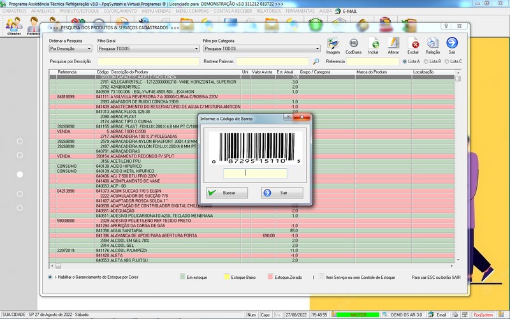Screen dimensions: 510x319
Task: Click the product list horizontal scrollbar thumb
Action: (x=58, y=265)
